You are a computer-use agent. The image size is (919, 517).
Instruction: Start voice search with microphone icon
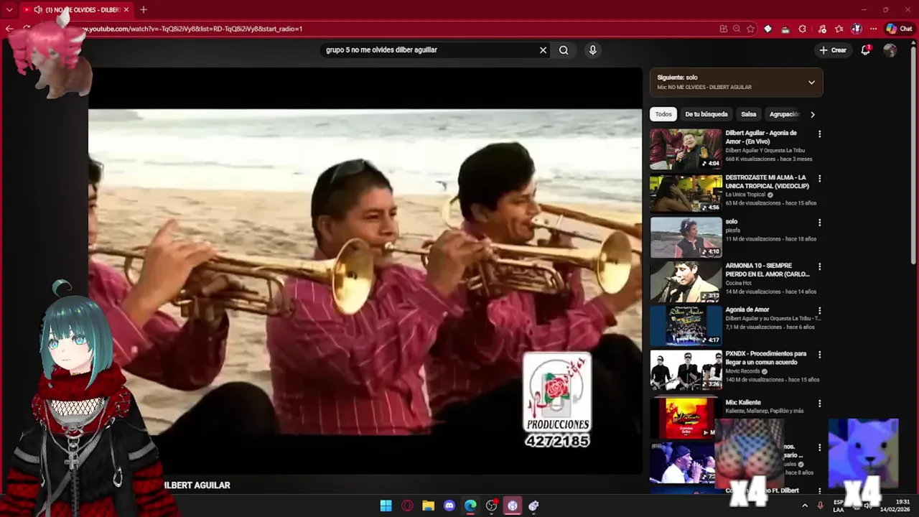(x=592, y=50)
